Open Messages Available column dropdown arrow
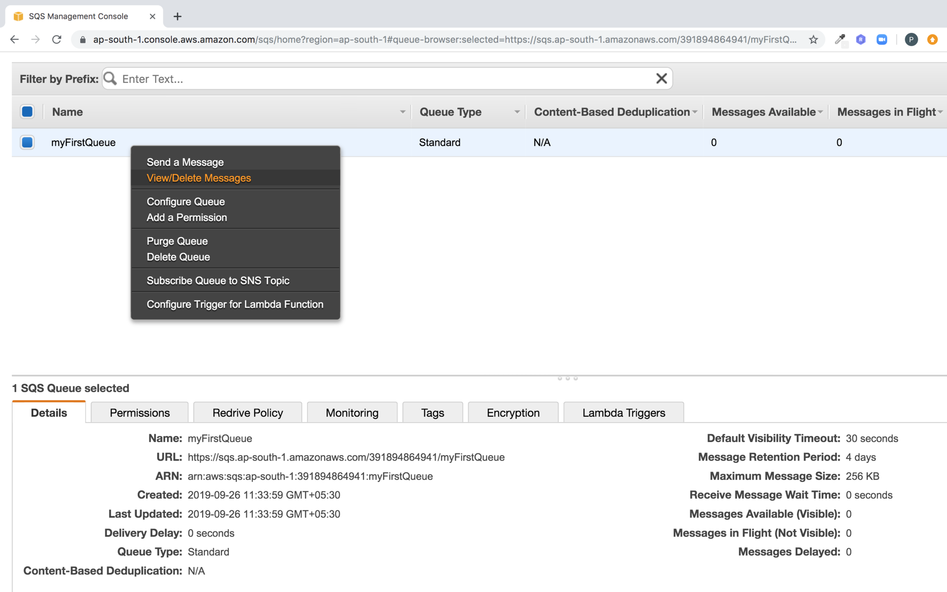The width and height of the screenshot is (947, 592). point(820,112)
